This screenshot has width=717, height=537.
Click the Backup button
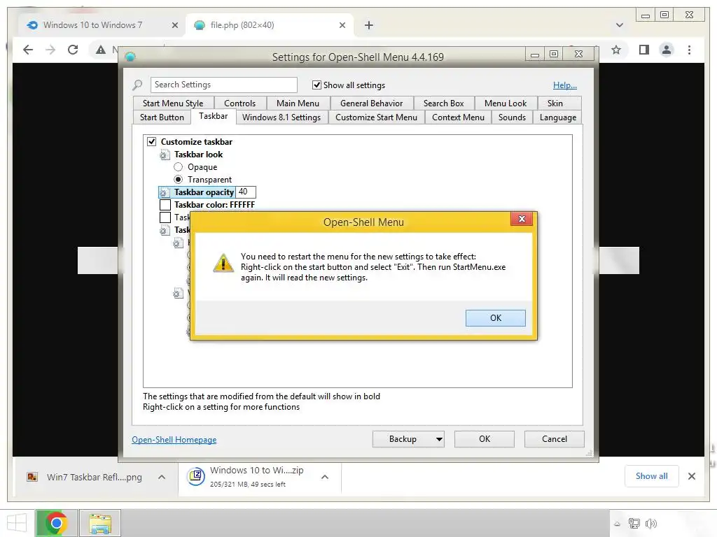403,439
